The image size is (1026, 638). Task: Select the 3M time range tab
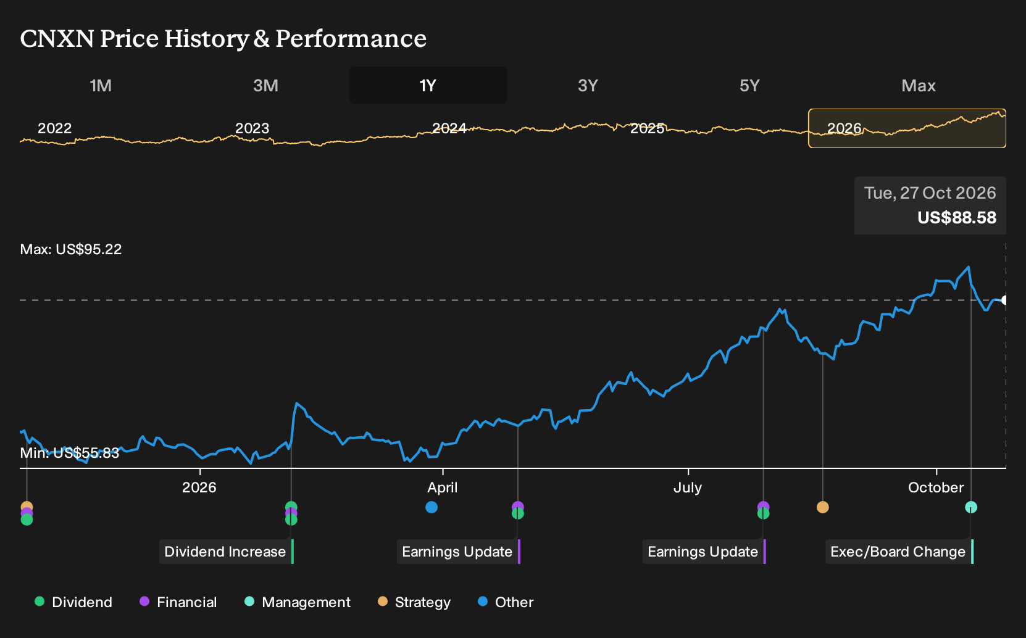pyautogui.click(x=265, y=85)
